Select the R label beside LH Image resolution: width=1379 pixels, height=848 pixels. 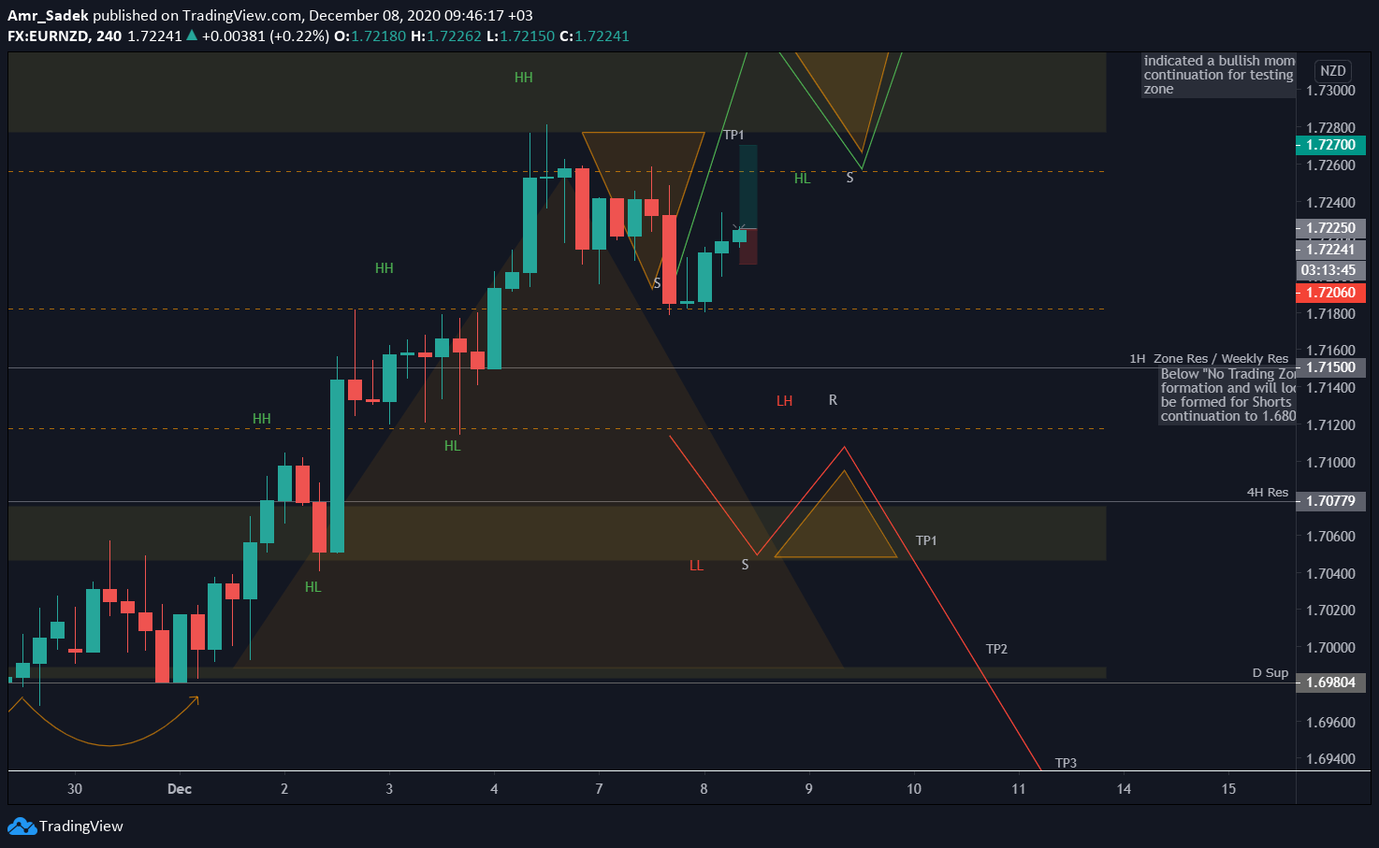833,400
